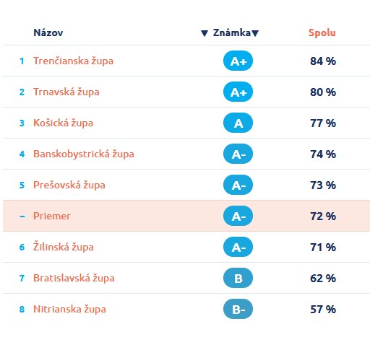Click the Priemer average row label
This screenshot has width=370, height=337.
(52, 216)
